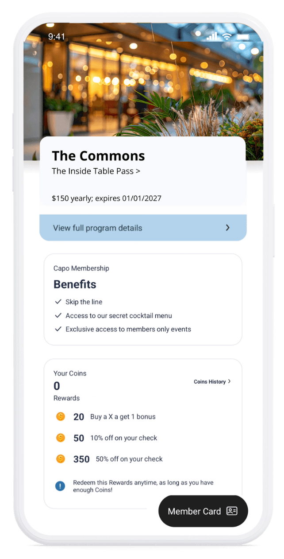
Task: Tap the cellular signal bars icon
Action: tap(212, 36)
